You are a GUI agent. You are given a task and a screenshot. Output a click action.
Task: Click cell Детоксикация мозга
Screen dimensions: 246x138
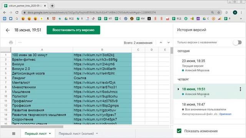click(42, 73)
